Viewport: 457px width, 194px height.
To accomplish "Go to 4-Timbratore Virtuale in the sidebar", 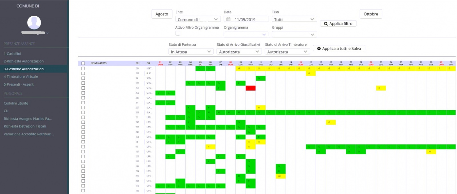I will [x=21, y=77].
